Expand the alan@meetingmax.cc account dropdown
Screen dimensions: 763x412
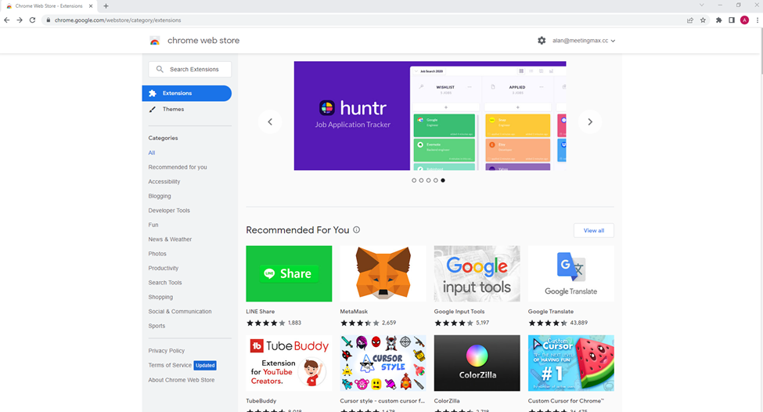click(584, 41)
